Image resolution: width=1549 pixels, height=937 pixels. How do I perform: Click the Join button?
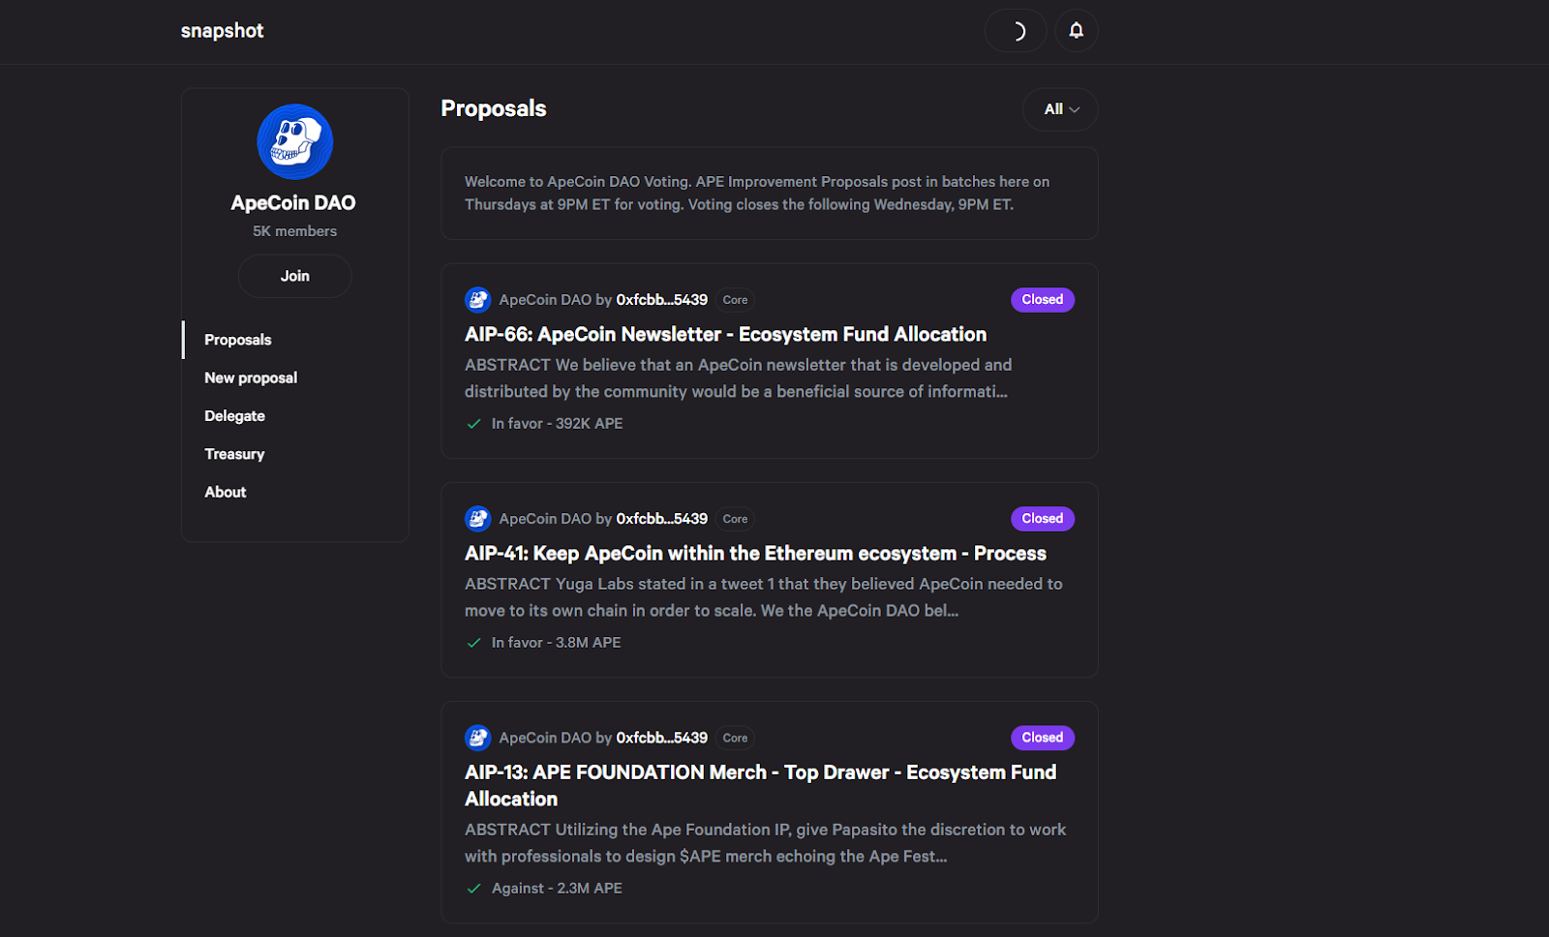click(x=295, y=276)
